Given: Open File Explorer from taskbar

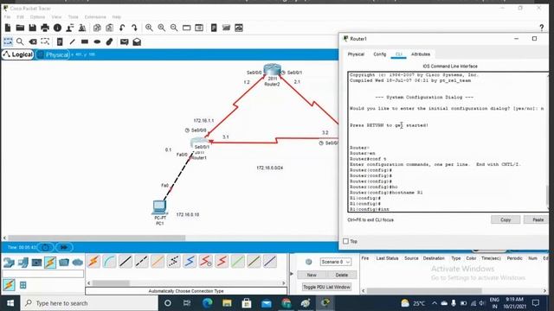Looking at the screenshot, I should click(227, 303).
